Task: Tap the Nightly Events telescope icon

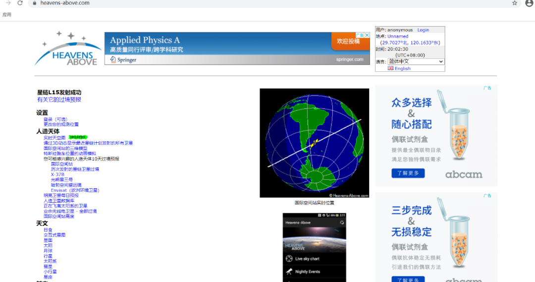Action: 289,272
